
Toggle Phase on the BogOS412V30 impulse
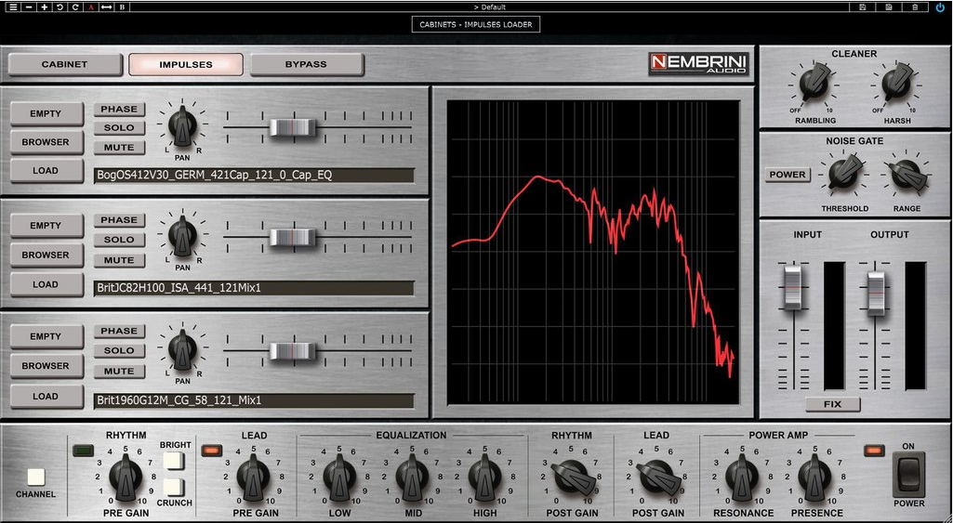(x=119, y=110)
